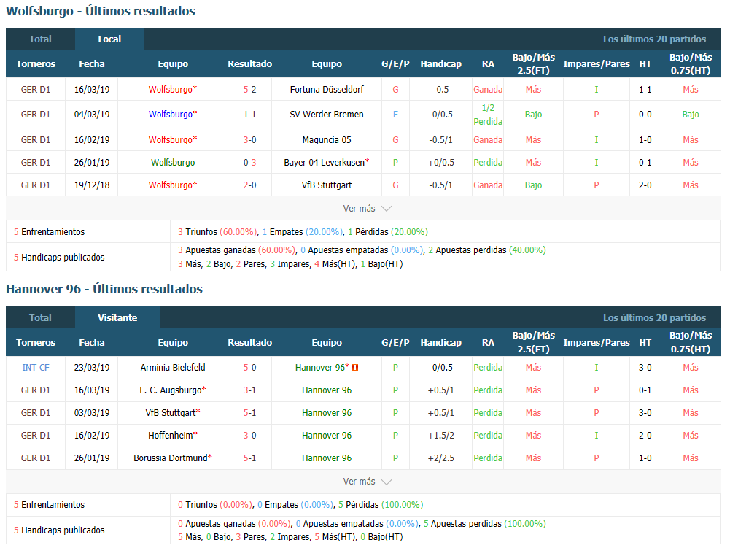Click the 5 Apuestas perdidas (100.00%) statistic

click(485, 524)
